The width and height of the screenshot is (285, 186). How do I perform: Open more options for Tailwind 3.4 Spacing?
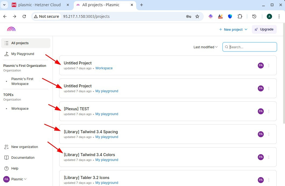[269, 134]
